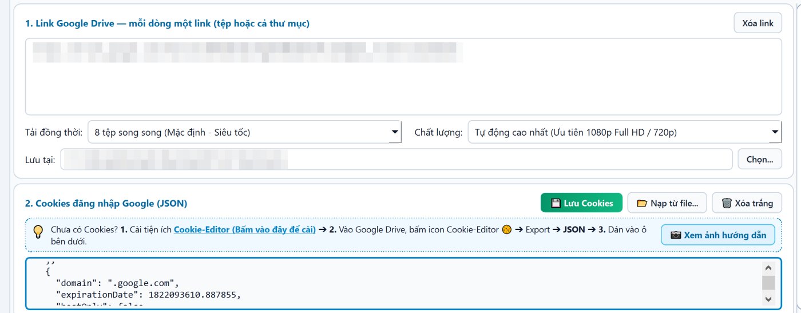Click the "domain": ".google.com" line

(x=118, y=283)
